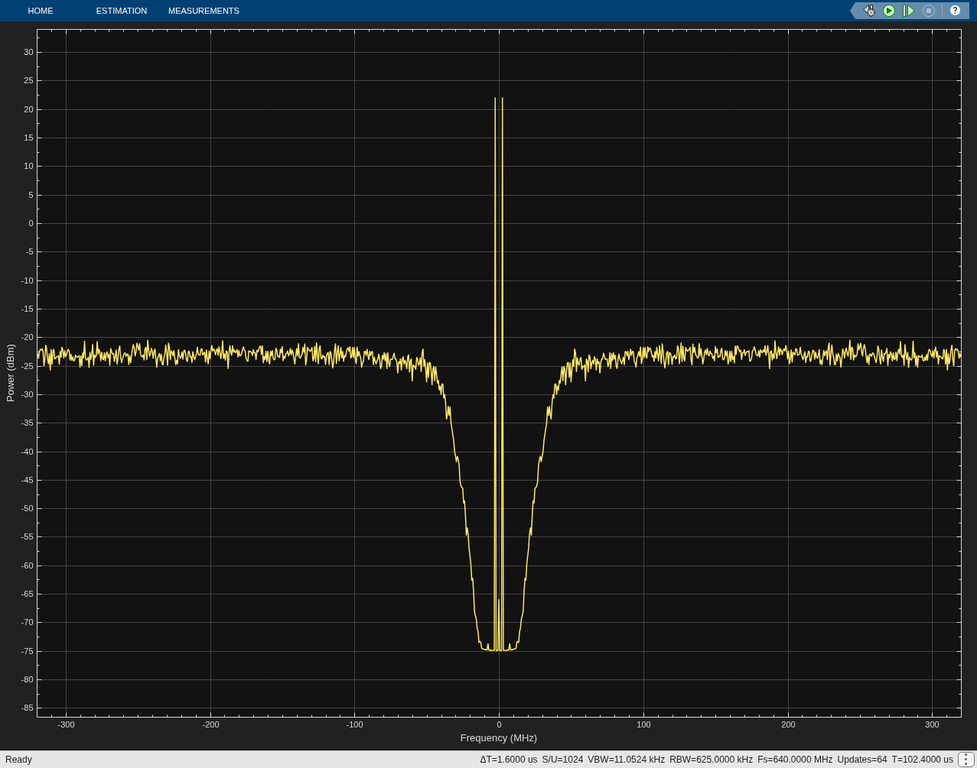Click the T=102.4000 us status entry
This screenshot has width=977, height=768.
click(x=922, y=760)
